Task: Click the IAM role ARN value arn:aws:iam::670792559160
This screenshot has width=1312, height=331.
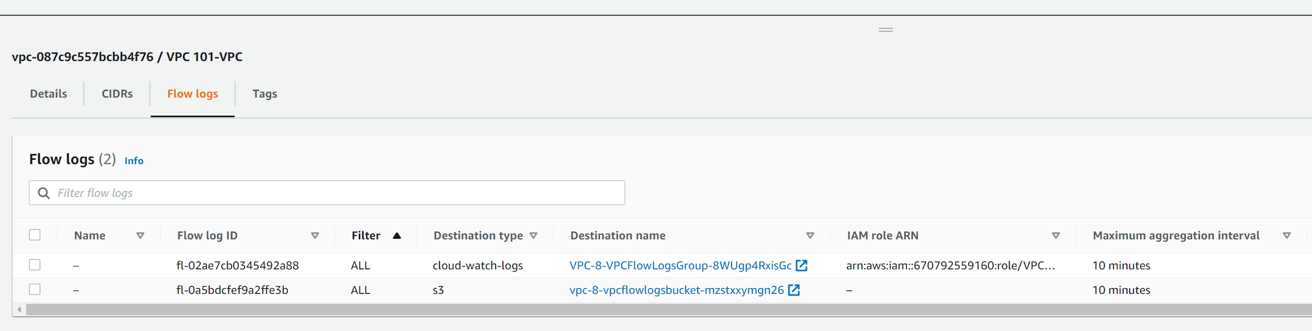Action: tap(951, 266)
